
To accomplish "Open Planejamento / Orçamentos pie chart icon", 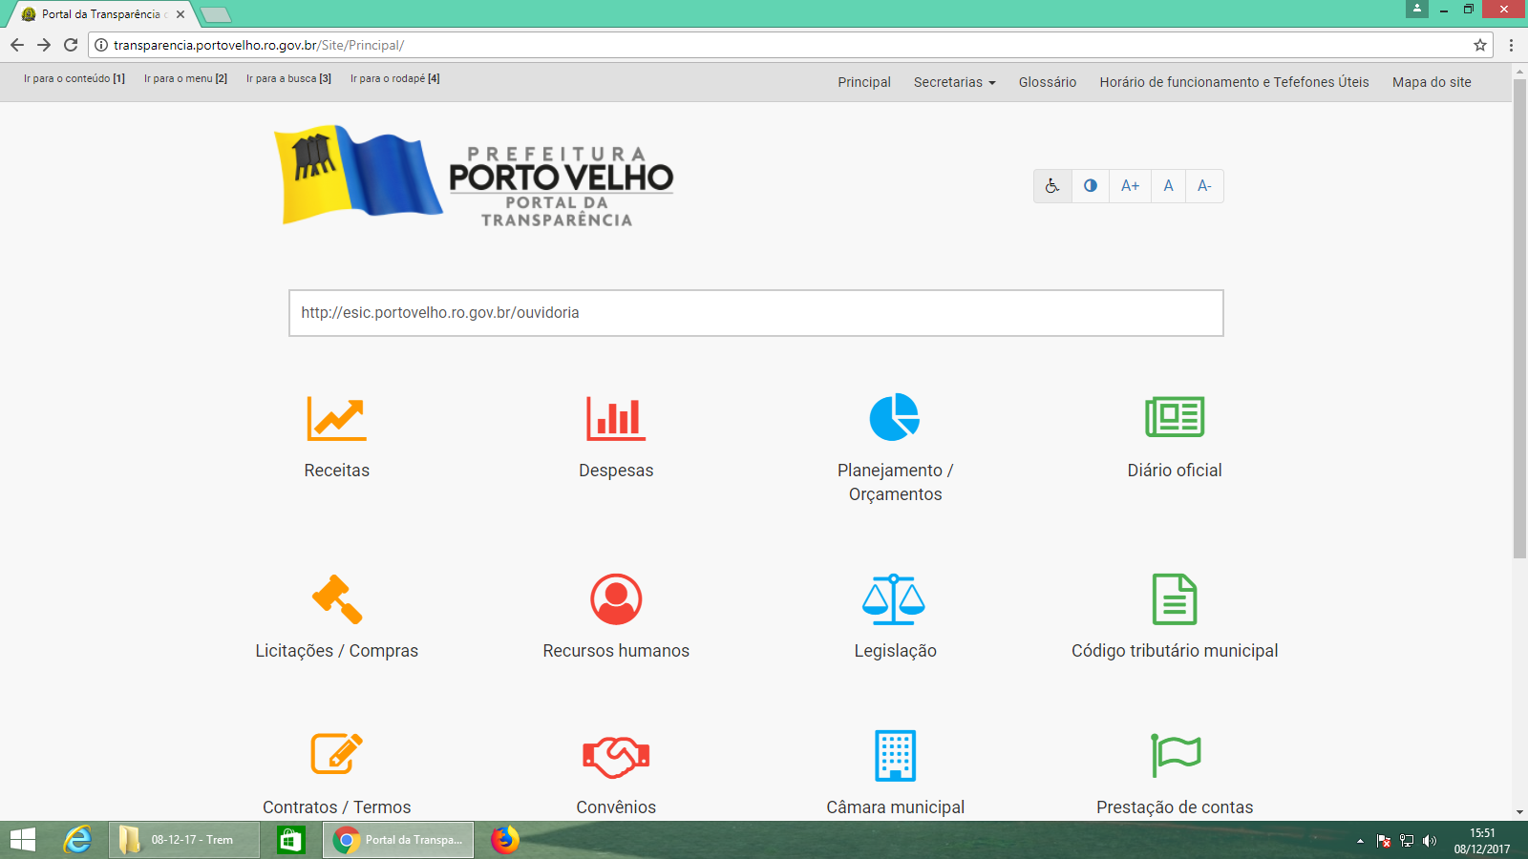I will point(895,417).
